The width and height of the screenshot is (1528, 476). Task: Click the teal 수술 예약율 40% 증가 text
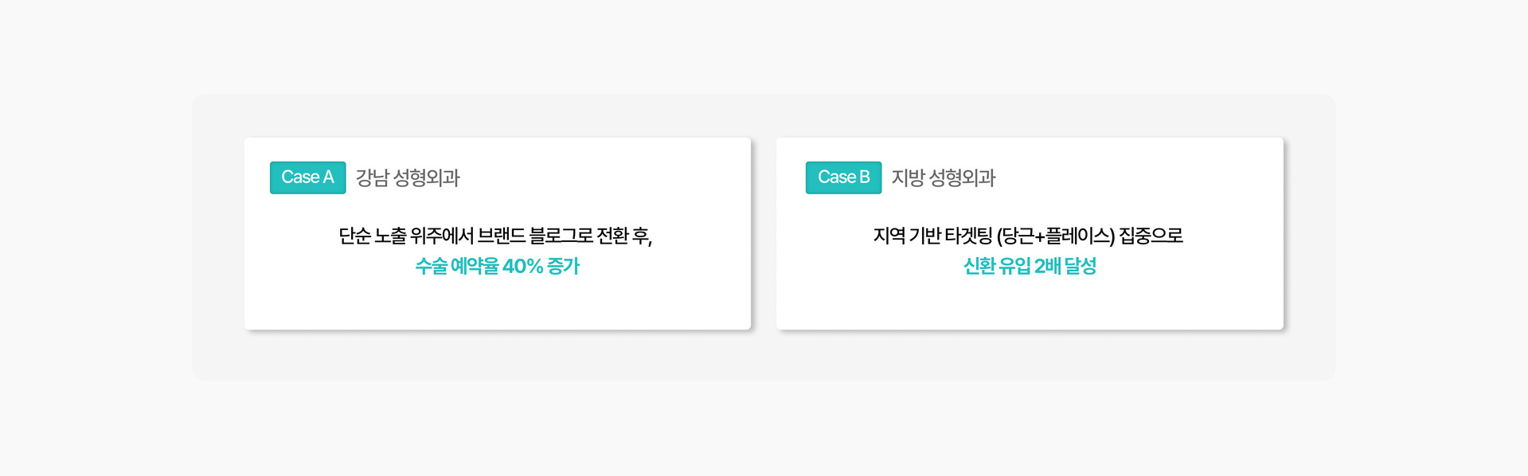pos(497,266)
